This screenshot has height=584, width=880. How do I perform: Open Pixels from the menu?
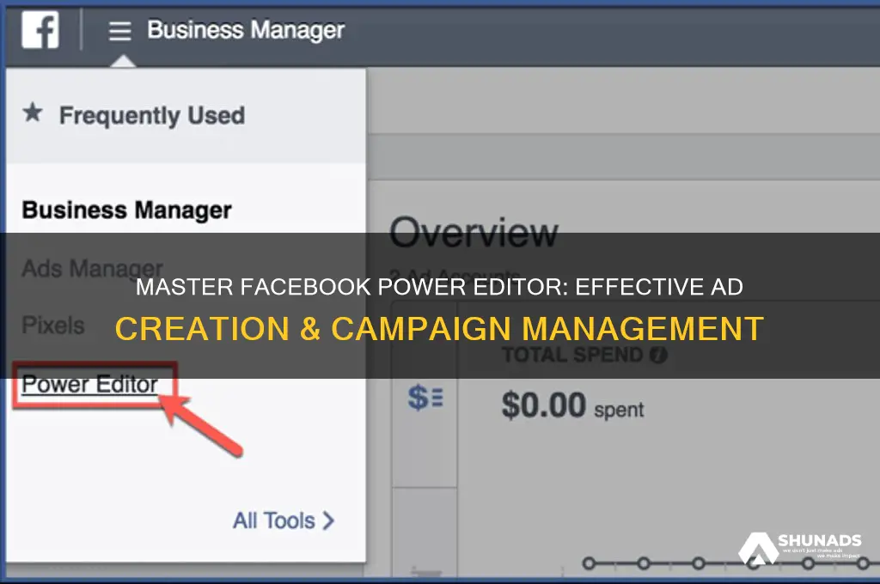(52, 325)
